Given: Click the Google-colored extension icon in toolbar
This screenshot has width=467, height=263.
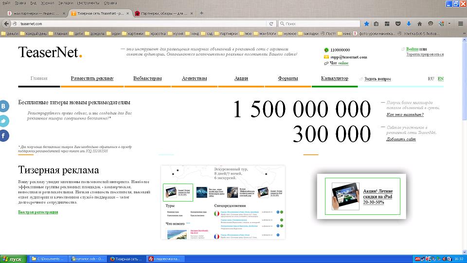Looking at the screenshot, I should 442,23.
